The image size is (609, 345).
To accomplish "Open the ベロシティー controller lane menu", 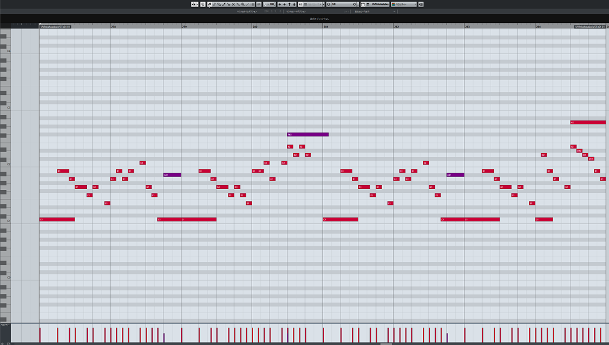I will click(4, 325).
